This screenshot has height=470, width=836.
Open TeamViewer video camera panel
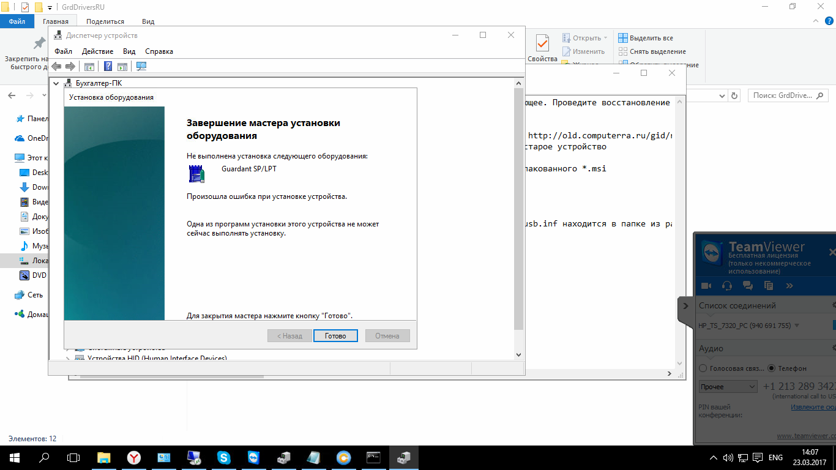coord(706,285)
